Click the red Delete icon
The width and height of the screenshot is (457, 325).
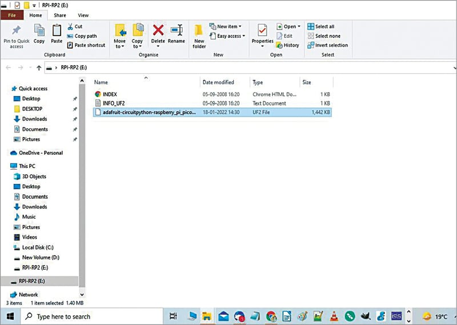tap(158, 30)
